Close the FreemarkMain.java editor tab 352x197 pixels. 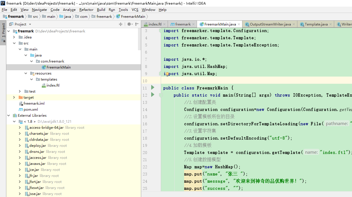click(239, 24)
